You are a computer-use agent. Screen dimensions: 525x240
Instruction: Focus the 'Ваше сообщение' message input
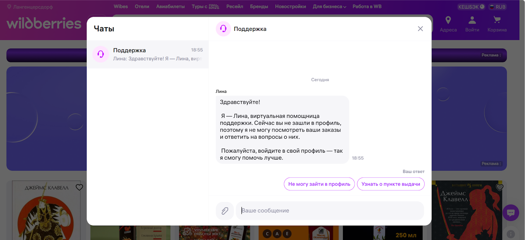pos(330,211)
